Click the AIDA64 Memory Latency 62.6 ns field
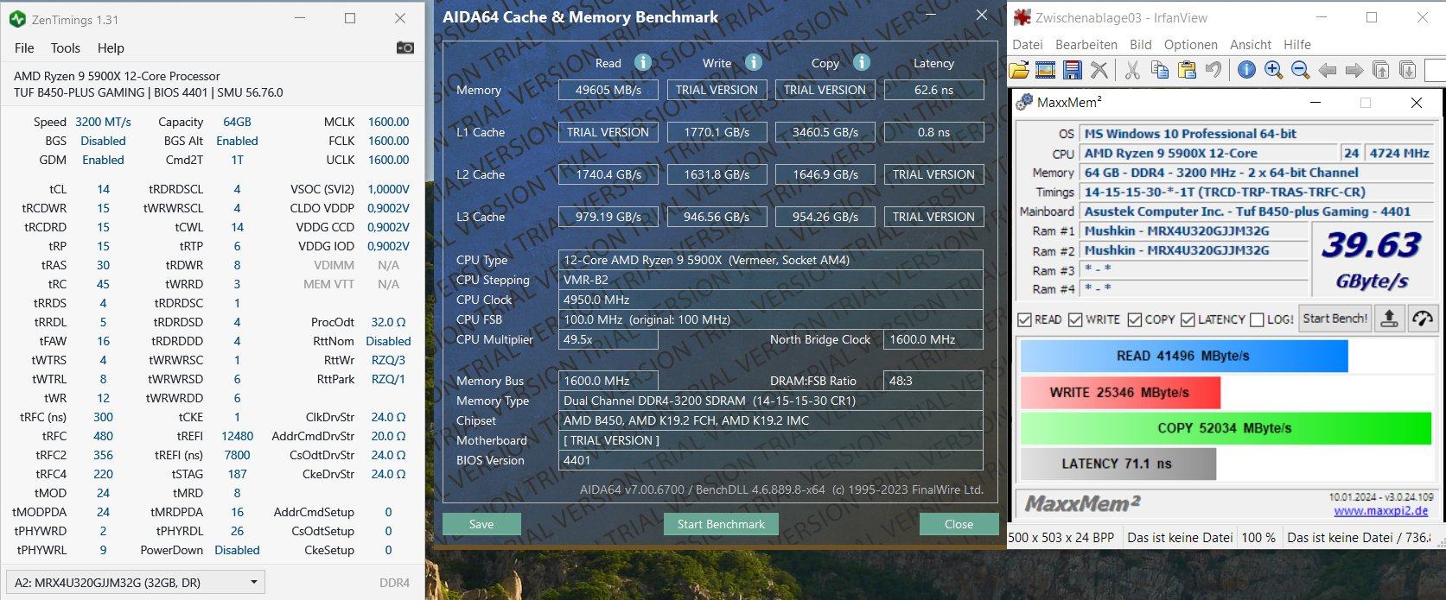 [933, 90]
